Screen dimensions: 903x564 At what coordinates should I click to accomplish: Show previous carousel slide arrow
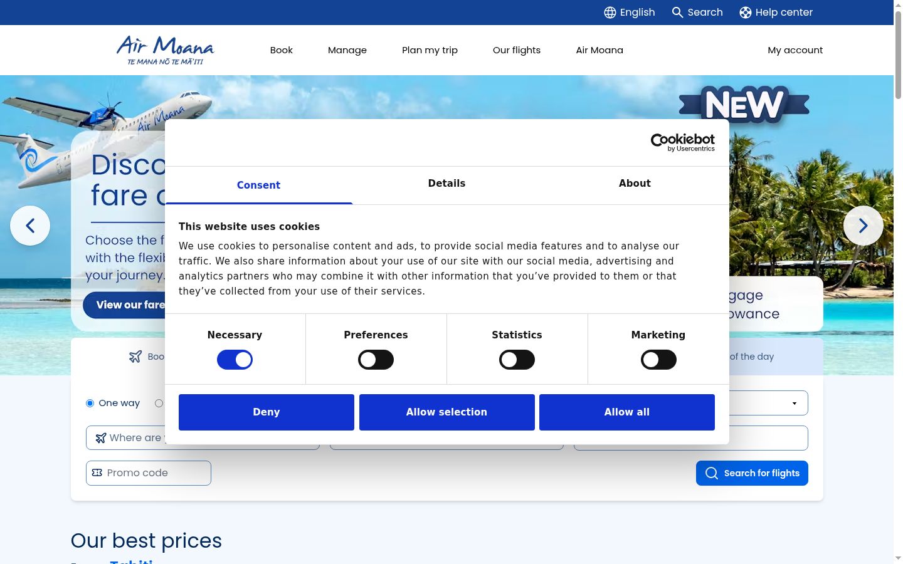30,226
